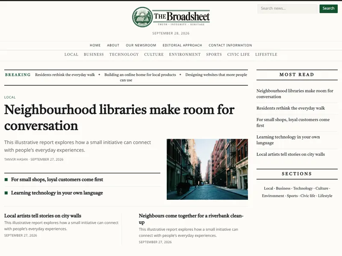Switch to the Civic Life section
The image size is (342, 256).
point(239,55)
